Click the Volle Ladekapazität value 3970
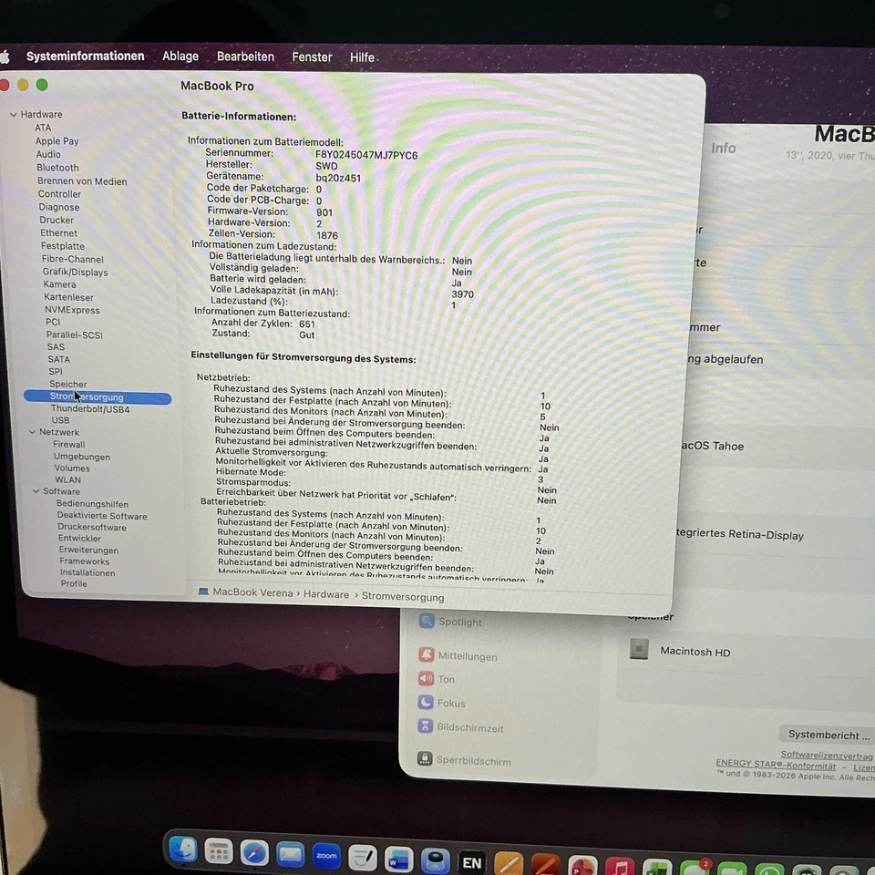Image resolution: width=875 pixels, height=875 pixels. (x=463, y=294)
